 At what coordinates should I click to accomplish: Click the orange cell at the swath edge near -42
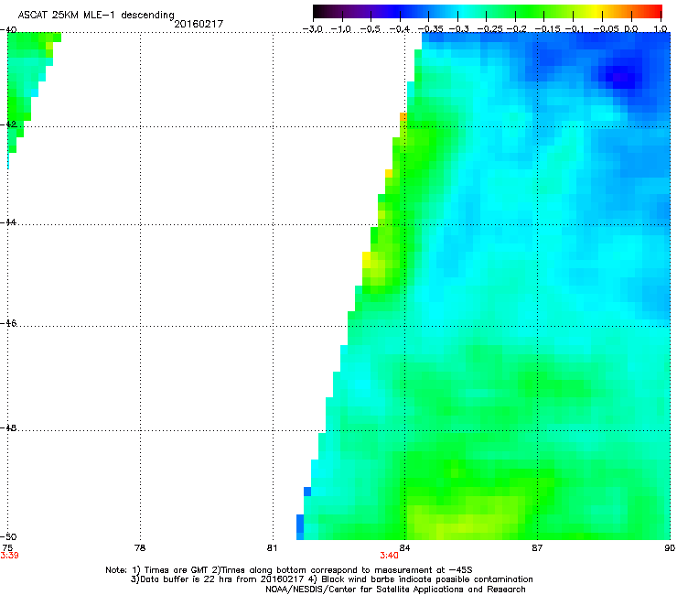403,116
